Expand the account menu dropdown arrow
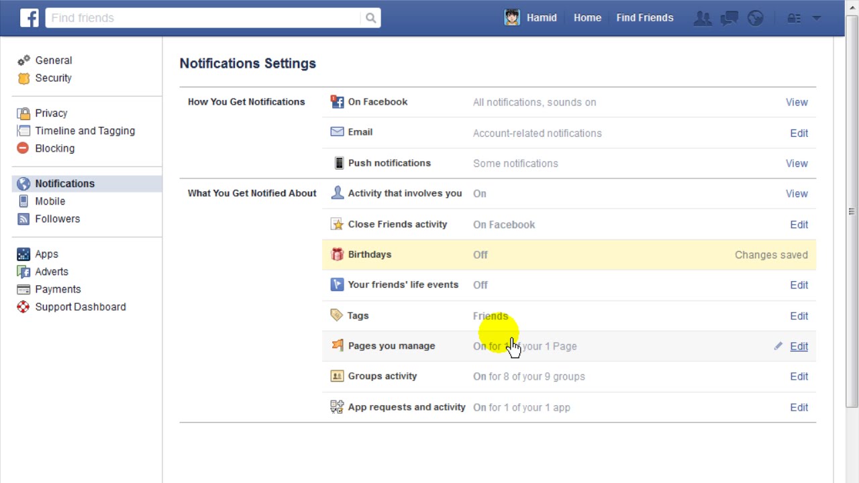859x483 pixels. [x=817, y=18]
